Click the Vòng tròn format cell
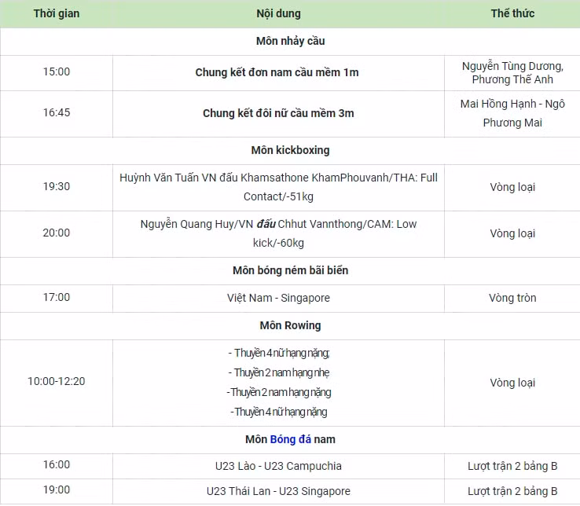Image resolution: width=580 pixels, height=506 pixels. click(512, 298)
